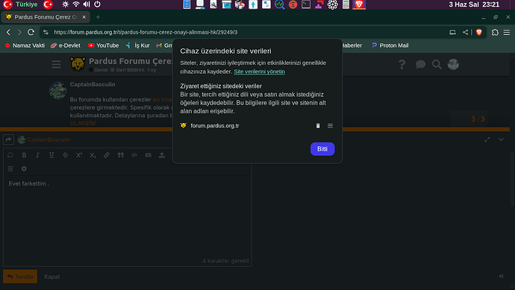Insert list with the editor list icon

click(10, 168)
